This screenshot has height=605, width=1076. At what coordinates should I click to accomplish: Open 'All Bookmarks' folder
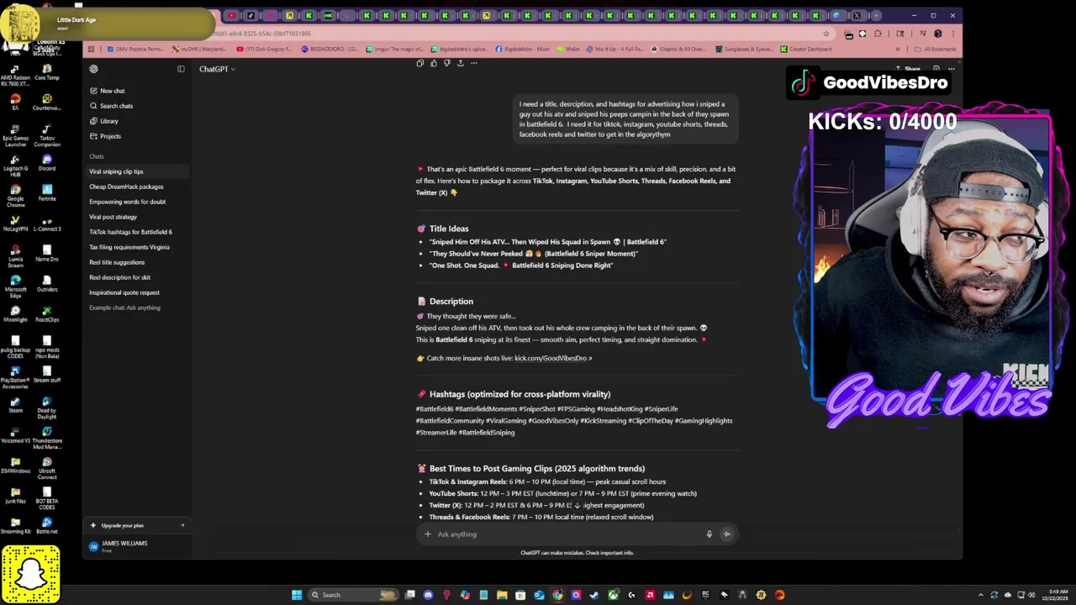click(x=936, y=49)
